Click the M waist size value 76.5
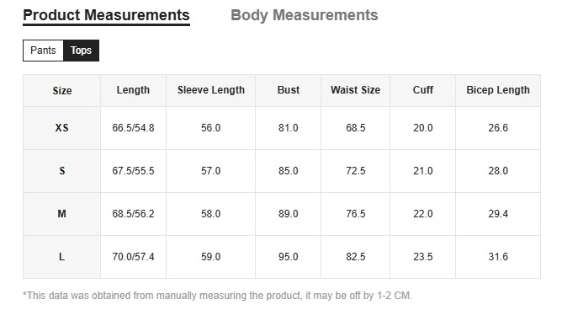The width and height of the screenshot is (562, 310). point(355,214)
